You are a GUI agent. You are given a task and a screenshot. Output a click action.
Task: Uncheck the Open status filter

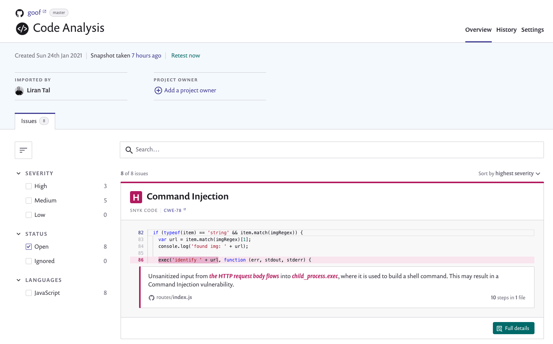pyautogui.click(x=29, y=246)
